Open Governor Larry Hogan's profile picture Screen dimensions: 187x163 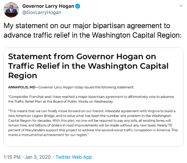(x=11, y=10)
